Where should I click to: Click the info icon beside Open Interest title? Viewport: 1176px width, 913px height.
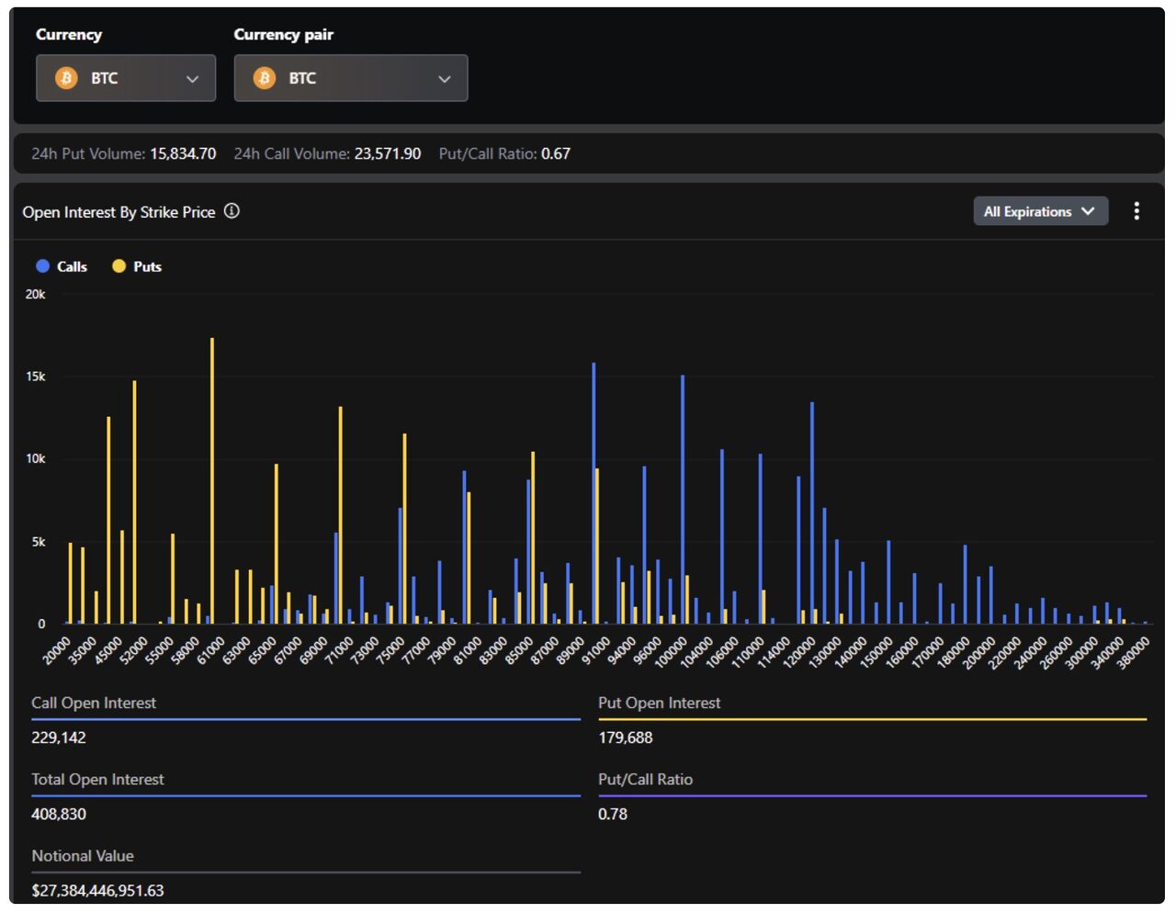click(232, 211)
